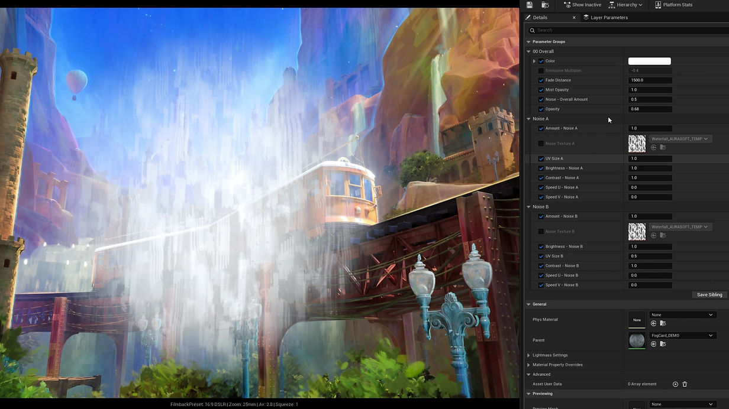
Task: Click Browse icon for Parent material
Action: tap(663, 344)
